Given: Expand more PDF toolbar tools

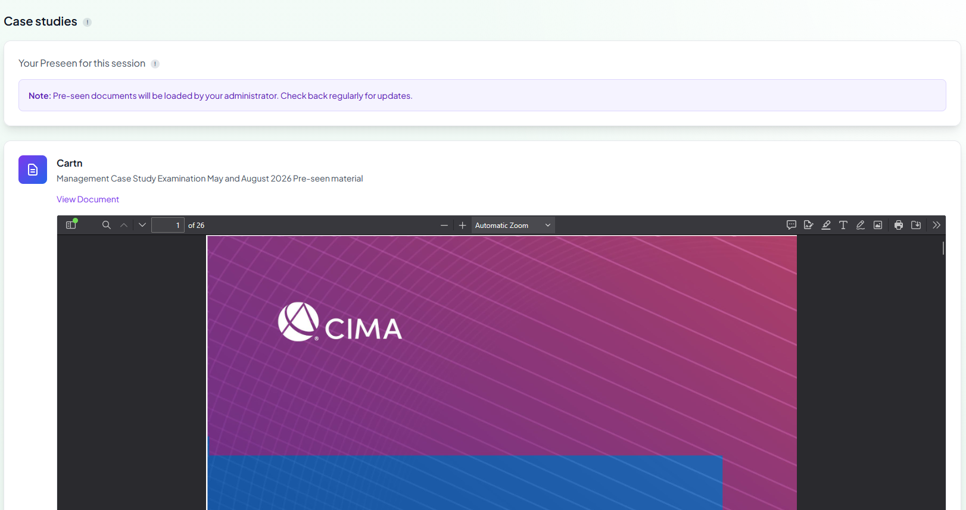Looking at the screenshot, I should pos(937,225).
